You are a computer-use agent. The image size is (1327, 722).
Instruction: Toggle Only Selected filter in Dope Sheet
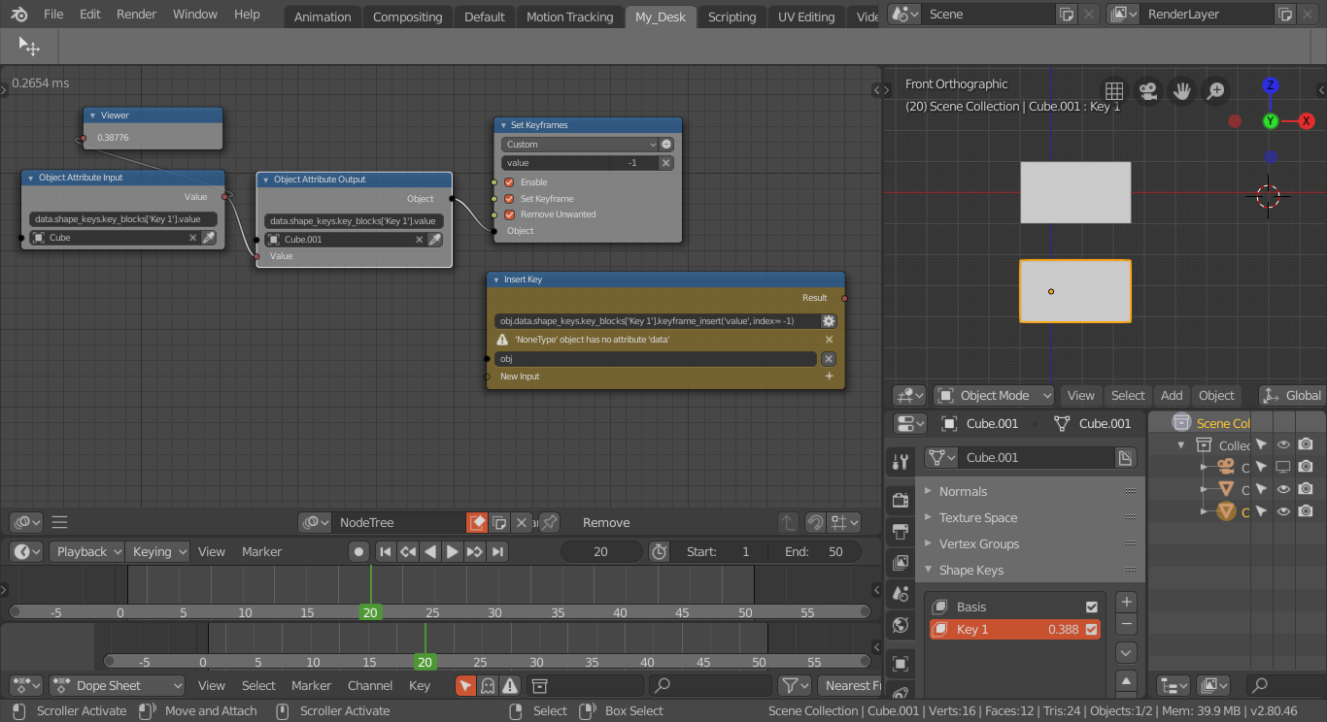pos(466,685)
